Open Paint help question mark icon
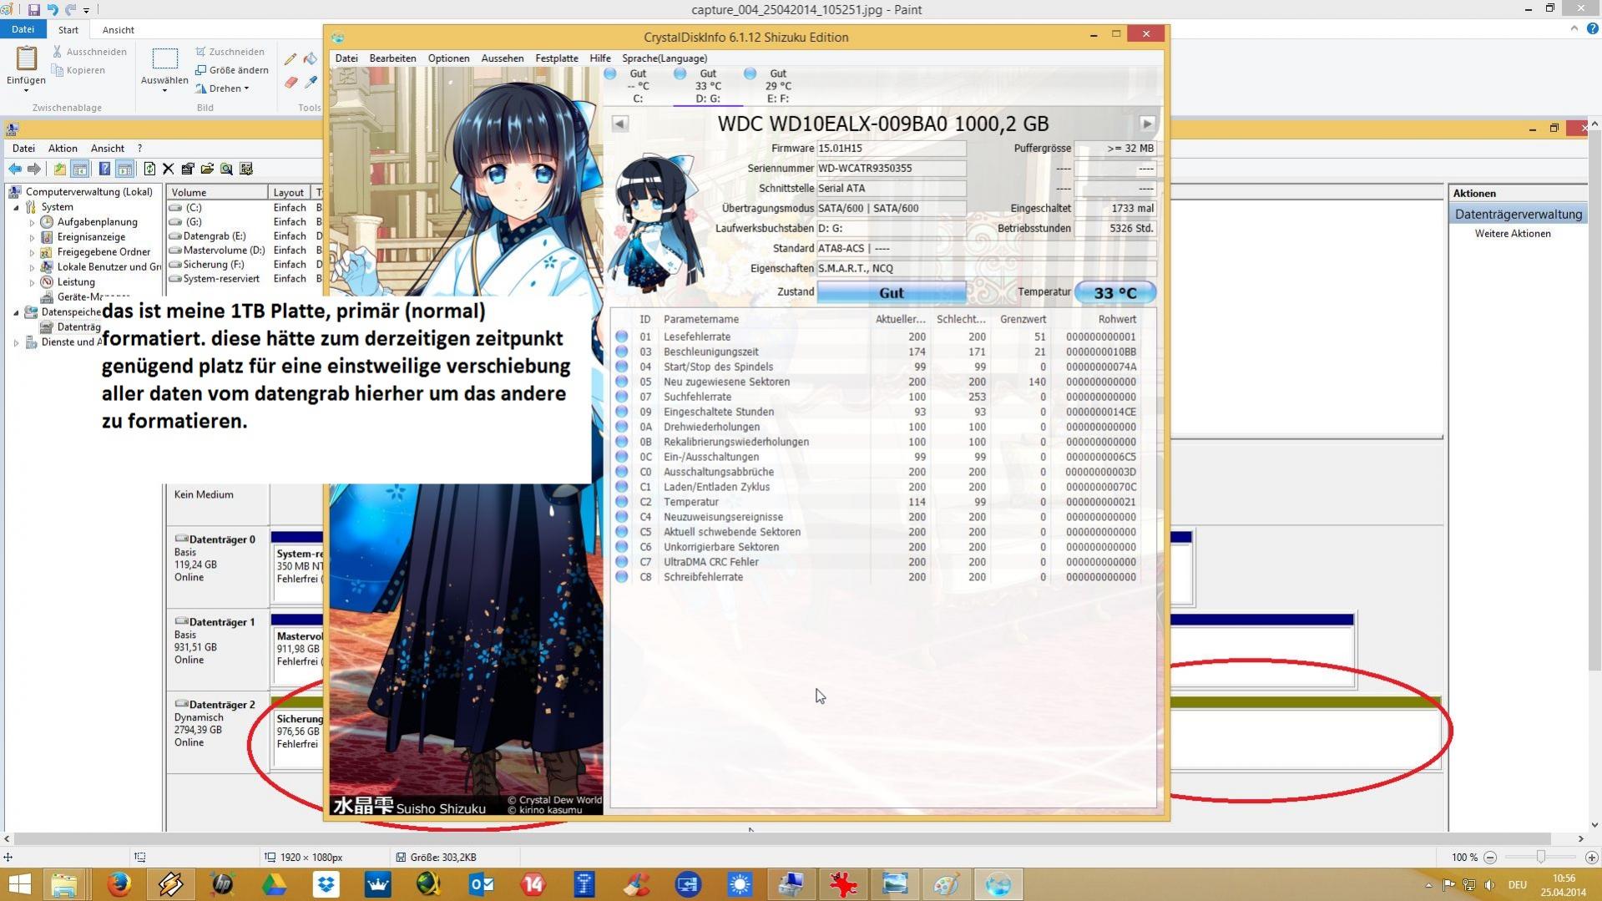 [x=1591, y=28]
